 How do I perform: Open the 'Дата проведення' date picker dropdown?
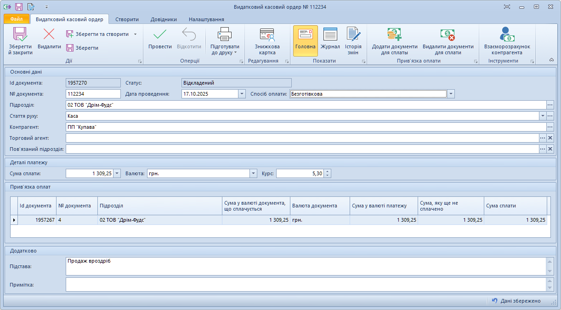point(242,94)
